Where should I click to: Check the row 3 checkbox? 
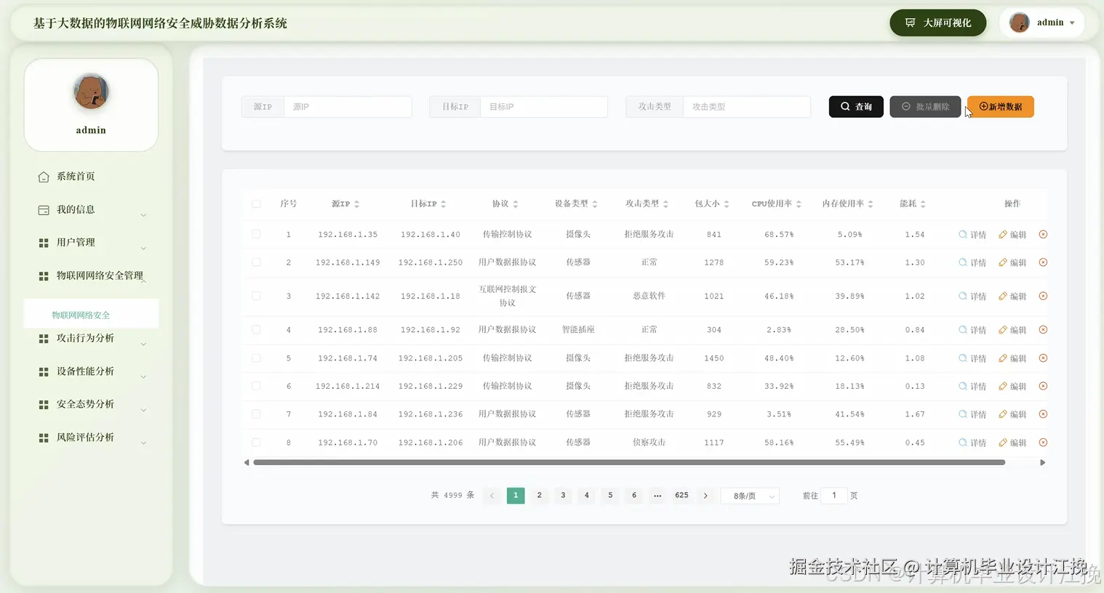tap(256, 296)
